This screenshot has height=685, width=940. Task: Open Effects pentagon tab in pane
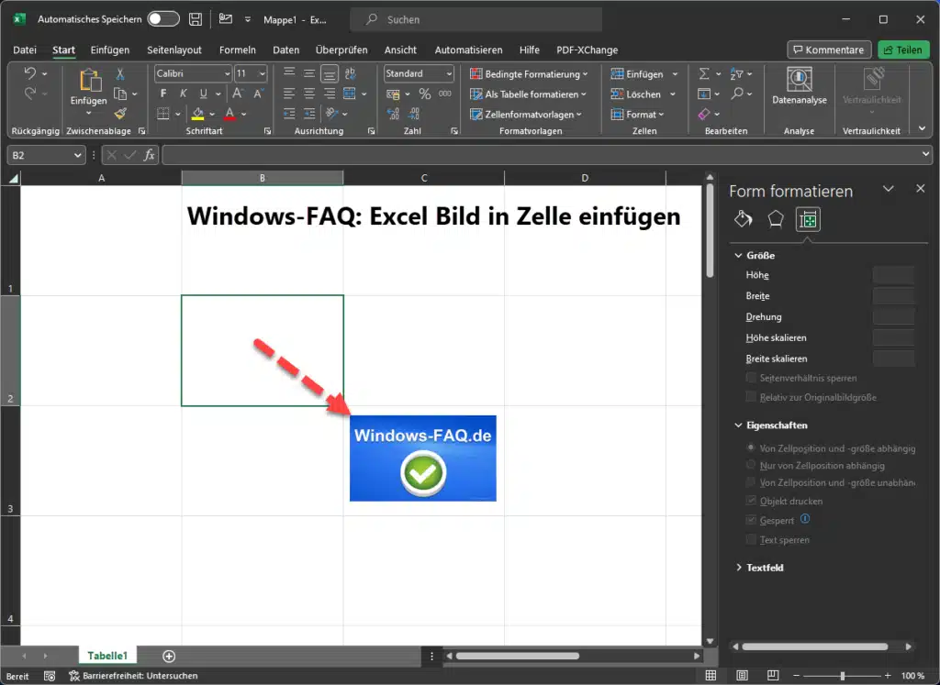(776, 219)
